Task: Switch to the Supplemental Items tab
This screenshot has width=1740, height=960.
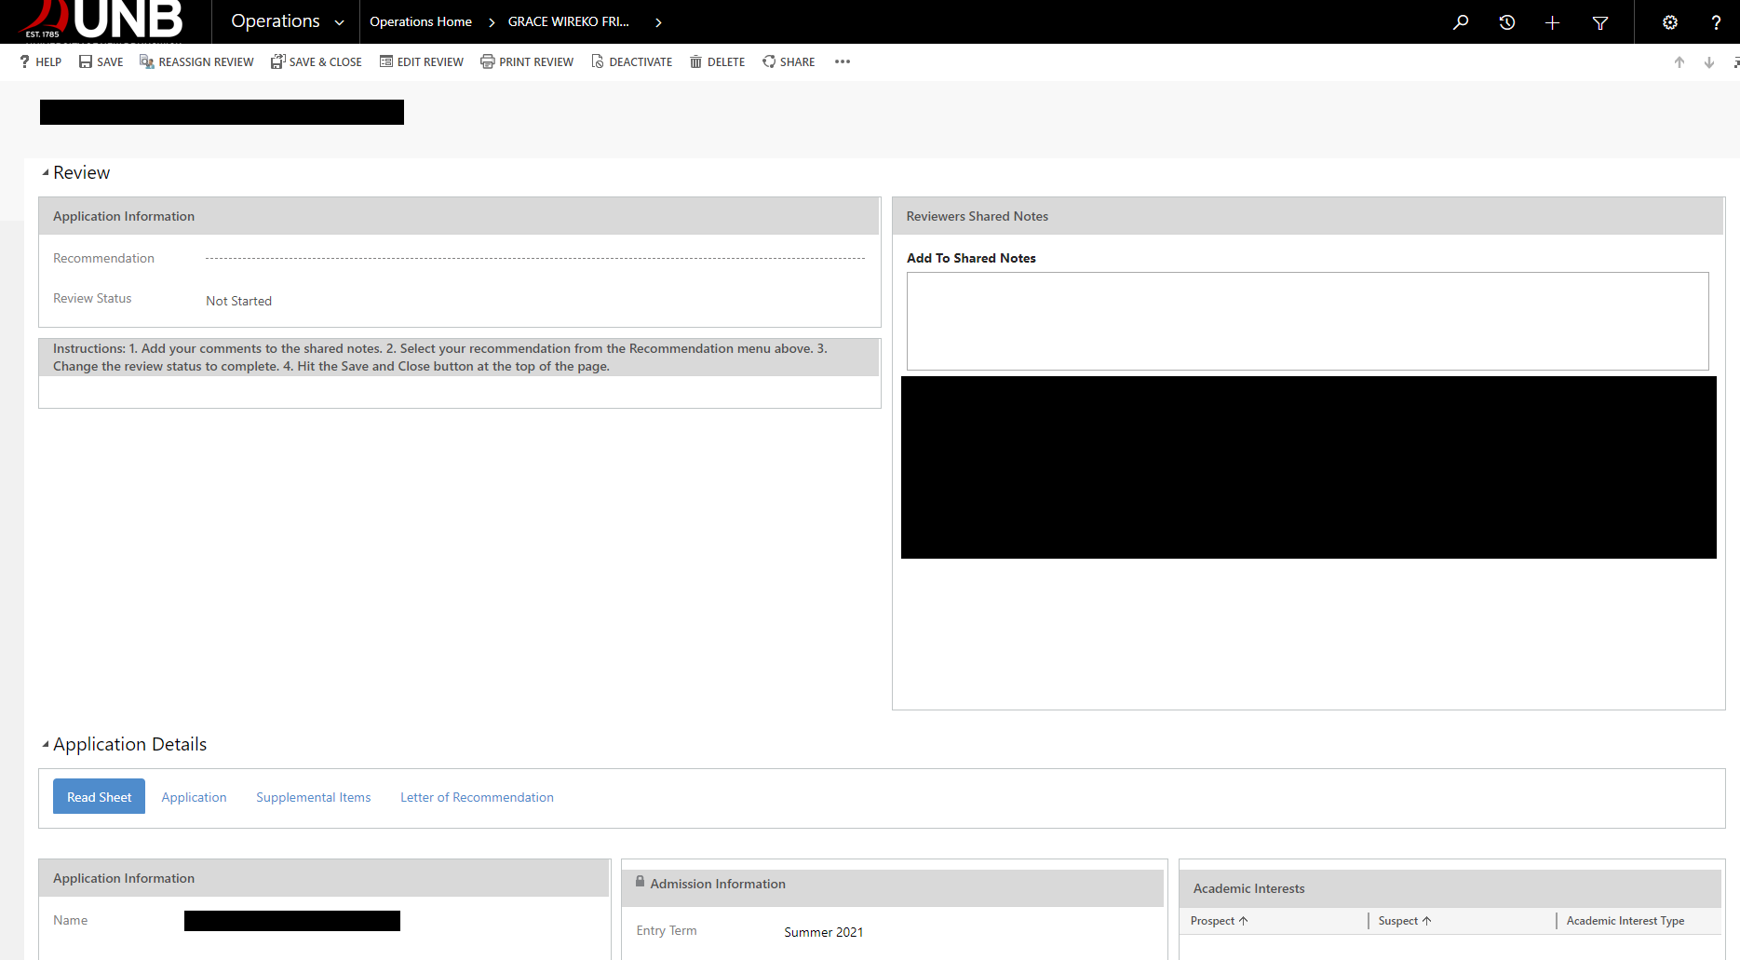Action: point(313,797)
